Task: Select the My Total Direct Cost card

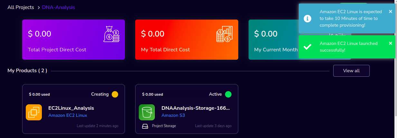Action: tap(187, 39)
